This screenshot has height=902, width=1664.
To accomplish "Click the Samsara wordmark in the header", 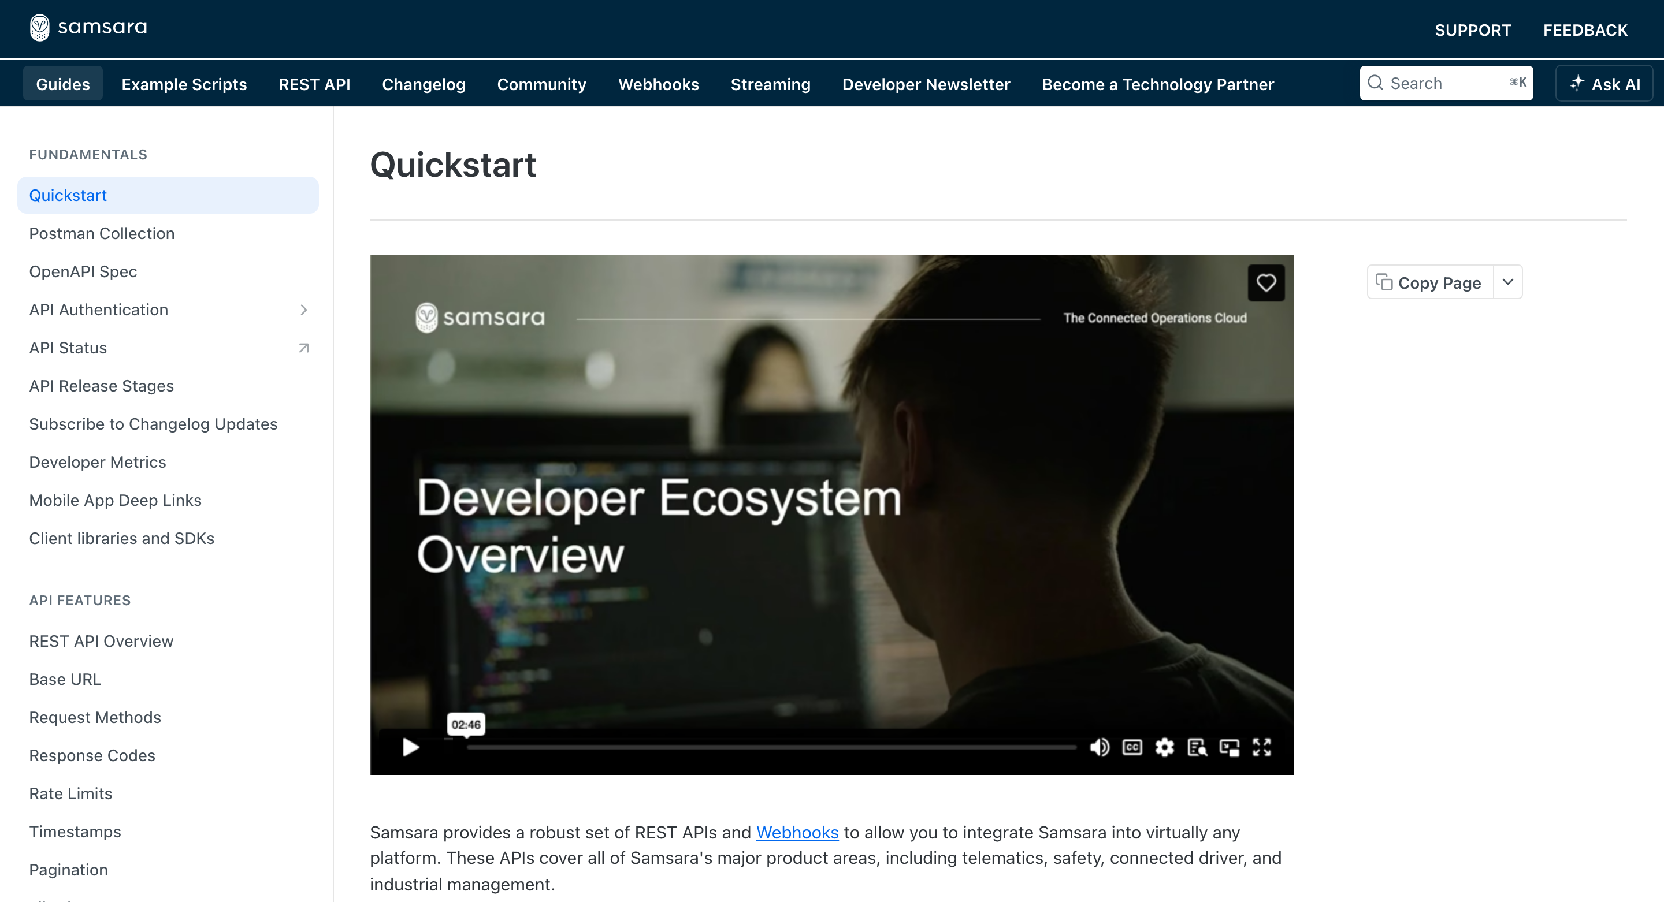I will point(103,27).
